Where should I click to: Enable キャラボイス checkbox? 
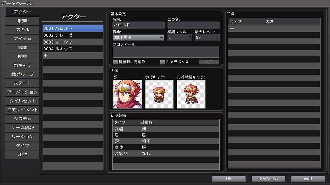tap(162, 62)
